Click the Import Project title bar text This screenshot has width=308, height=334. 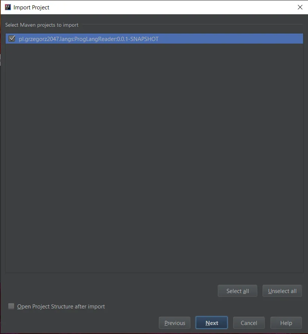[x=31, y=8]
